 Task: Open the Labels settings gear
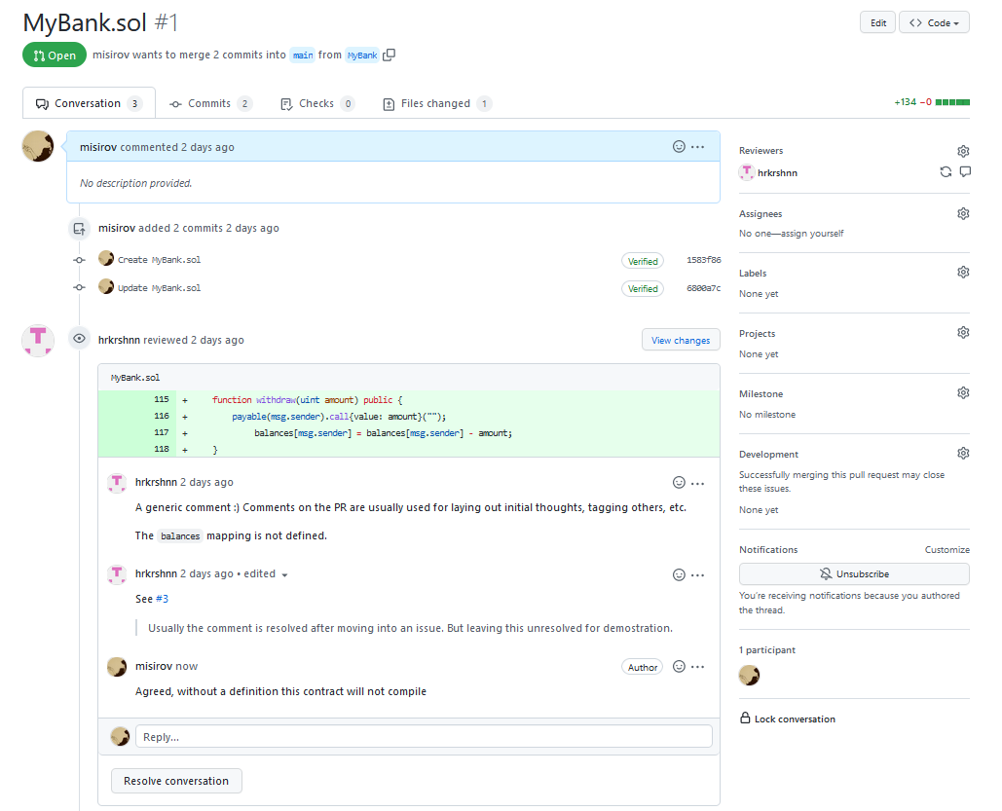point(963,273)
